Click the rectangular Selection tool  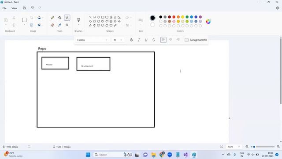pos(24,19)
